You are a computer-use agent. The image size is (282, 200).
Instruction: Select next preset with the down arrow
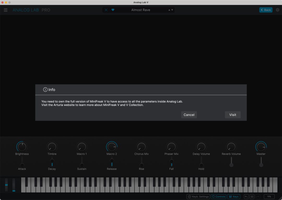pos(172,10)
